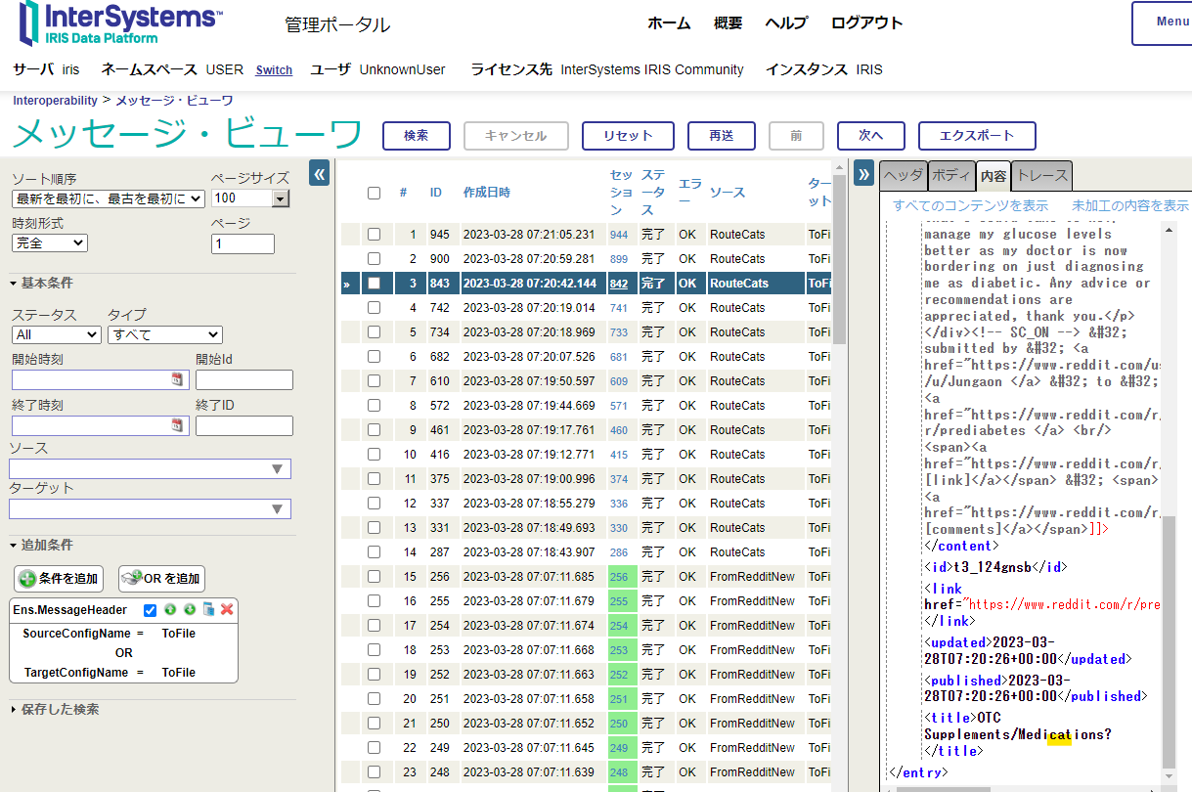Click the 検索 button
The image size is (1192, 792).
(x=416, y=136)
